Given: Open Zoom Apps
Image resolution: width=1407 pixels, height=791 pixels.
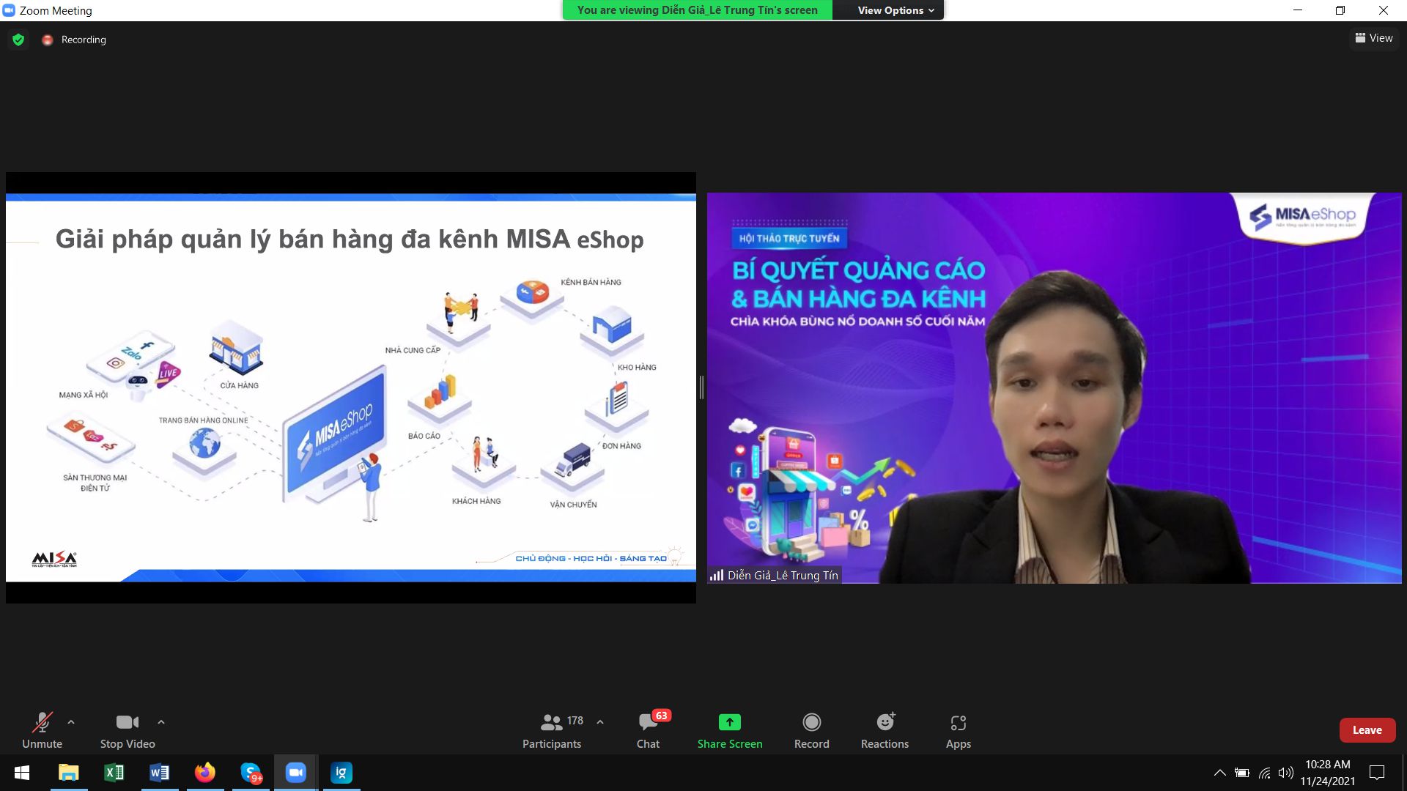Looking at the screenshot, I should click(x=958, y=730).
